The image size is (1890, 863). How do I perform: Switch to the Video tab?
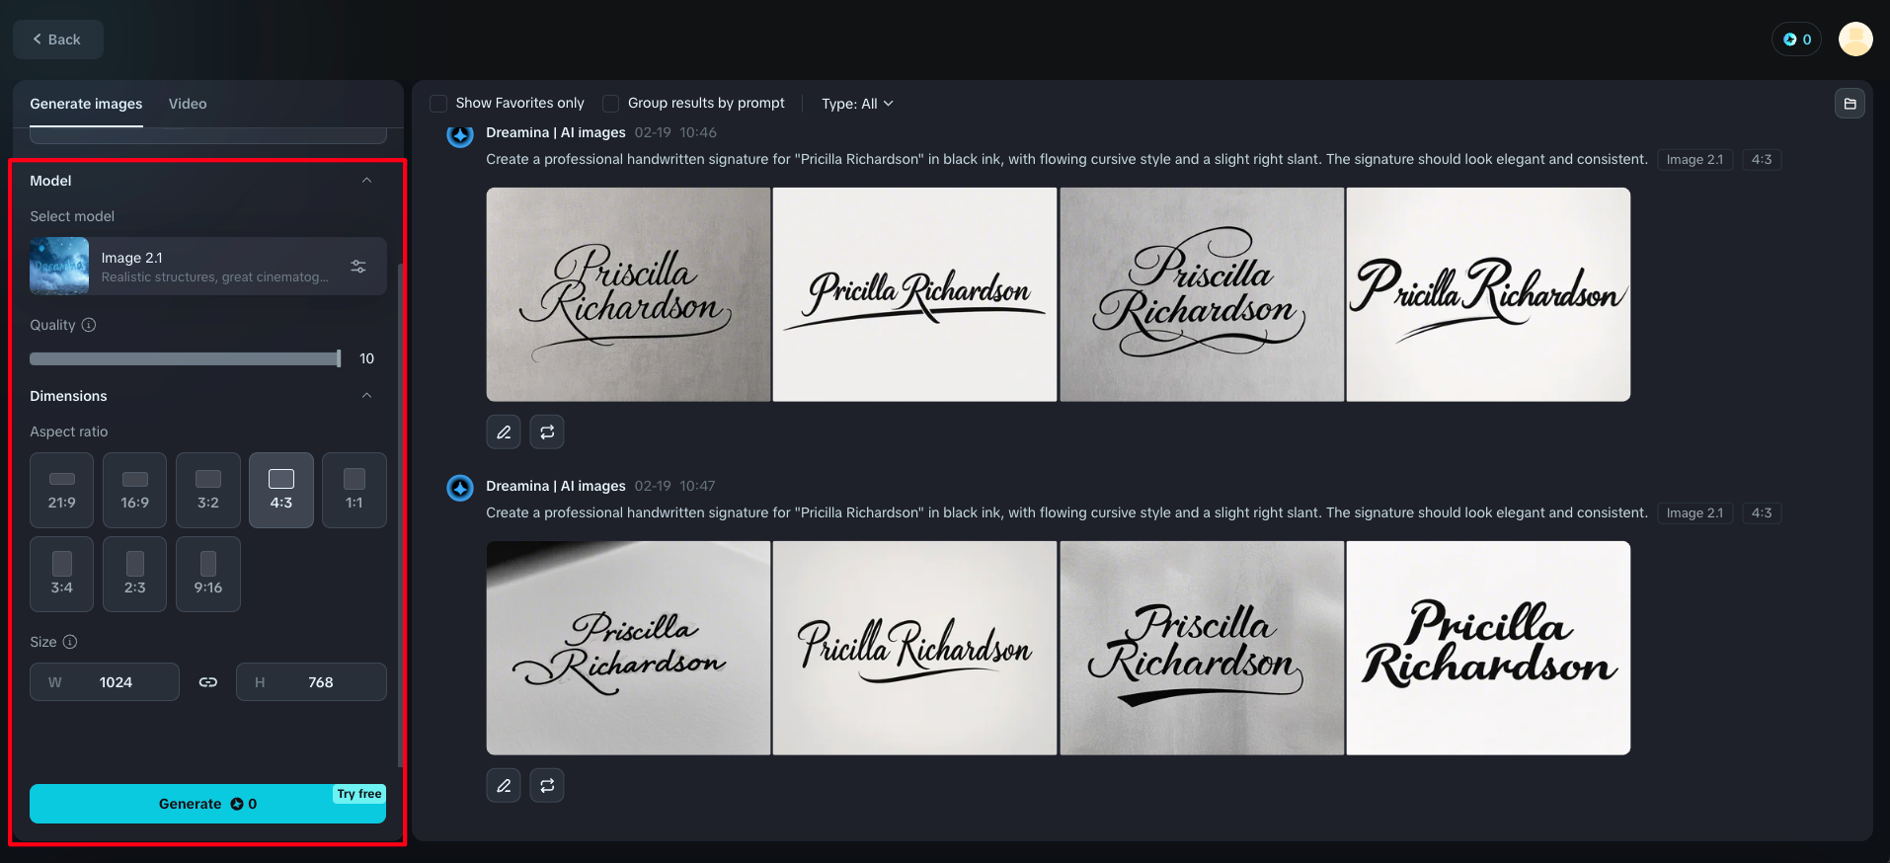(188, 104)
